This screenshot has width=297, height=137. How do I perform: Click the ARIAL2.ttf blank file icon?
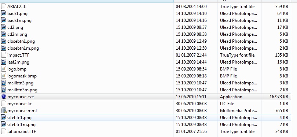coord(4,7)
